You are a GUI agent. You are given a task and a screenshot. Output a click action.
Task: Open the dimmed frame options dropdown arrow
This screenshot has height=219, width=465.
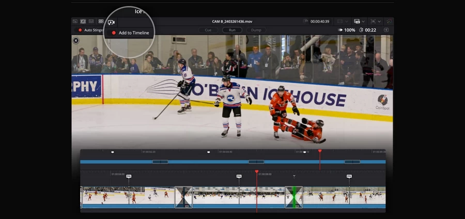346,22
